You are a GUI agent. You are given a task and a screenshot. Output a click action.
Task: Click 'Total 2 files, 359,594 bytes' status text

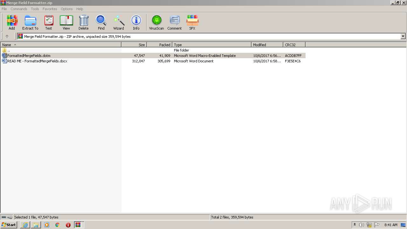(232, 217)
